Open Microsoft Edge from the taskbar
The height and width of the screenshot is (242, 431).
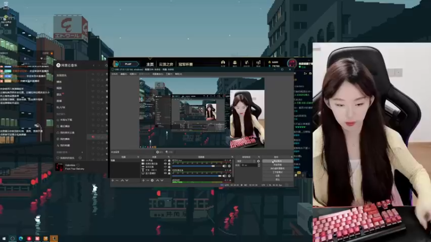(x=21, y=238)
